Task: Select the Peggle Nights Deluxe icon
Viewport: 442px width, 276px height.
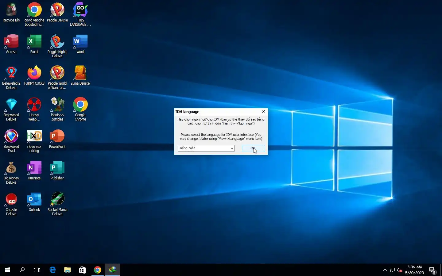Action: (57, 46)
